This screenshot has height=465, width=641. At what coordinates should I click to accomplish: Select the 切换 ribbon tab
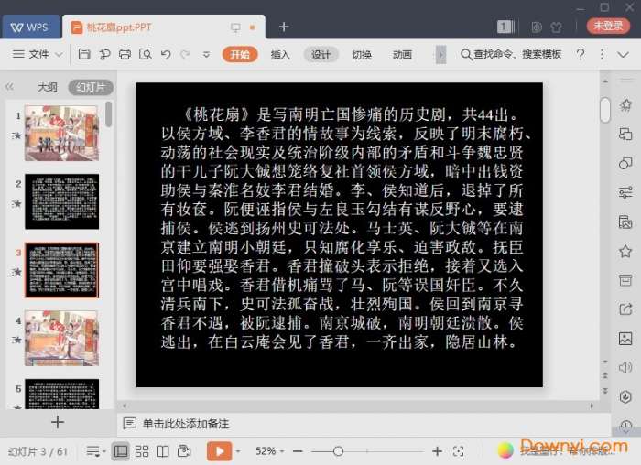coord(362,54)
